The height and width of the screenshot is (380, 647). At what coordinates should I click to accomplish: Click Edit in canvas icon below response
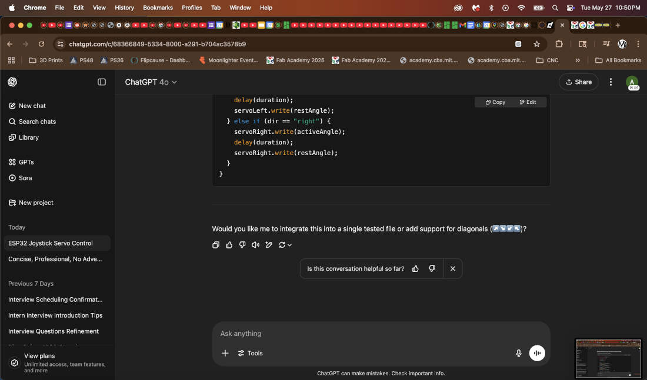[269, 245]
